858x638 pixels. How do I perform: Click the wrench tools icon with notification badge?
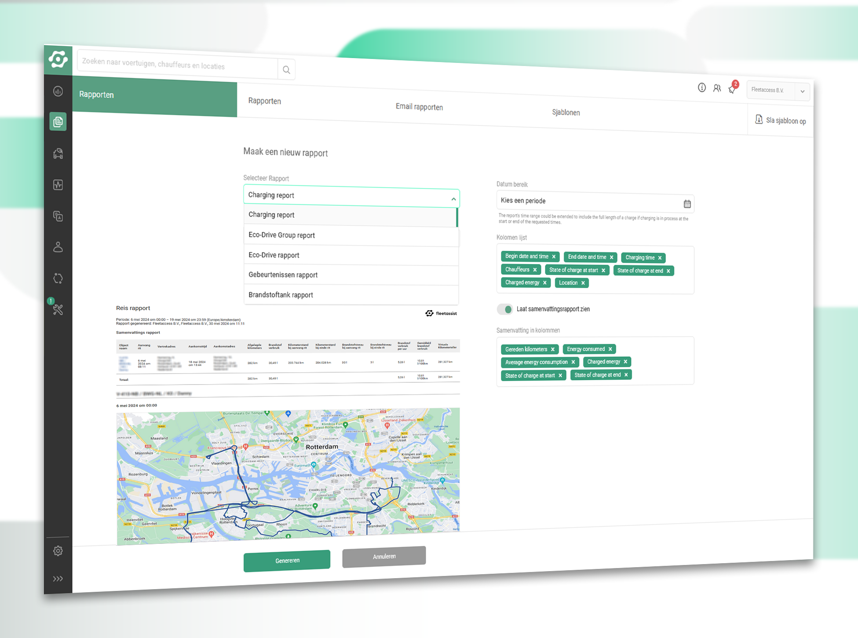coord(58,310)
